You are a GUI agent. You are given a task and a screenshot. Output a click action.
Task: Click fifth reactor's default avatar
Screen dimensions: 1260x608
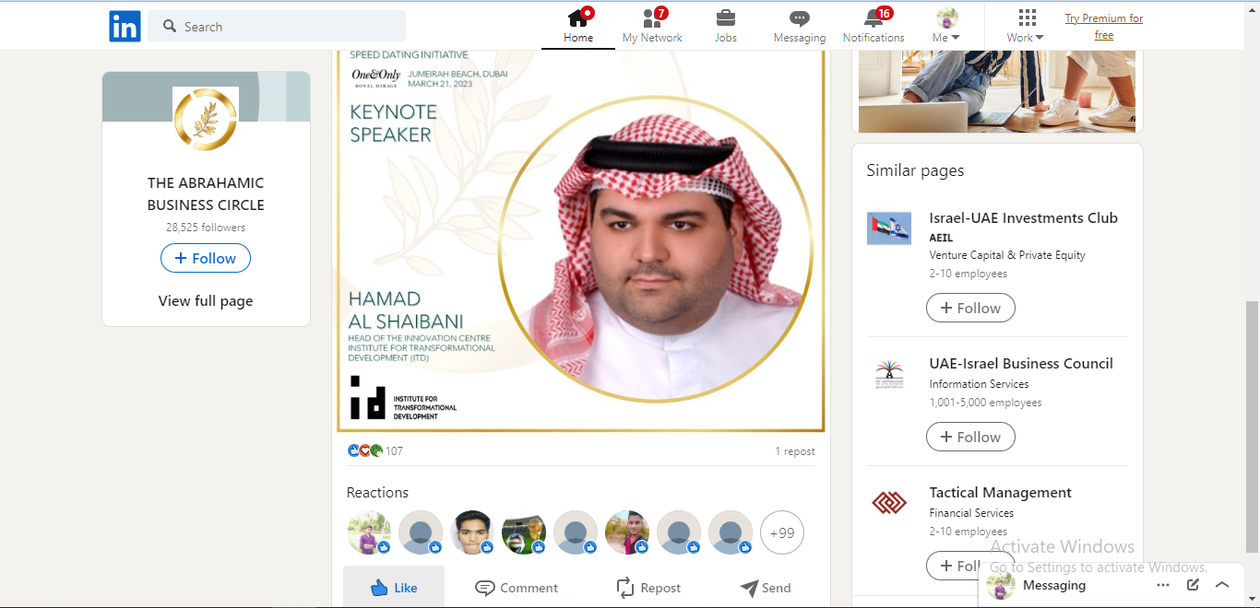(576, 532)
